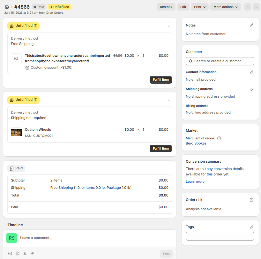This screenshot has width=261, height=259.
Task: Show Merchant of record info tooltip
Action: 219,138
